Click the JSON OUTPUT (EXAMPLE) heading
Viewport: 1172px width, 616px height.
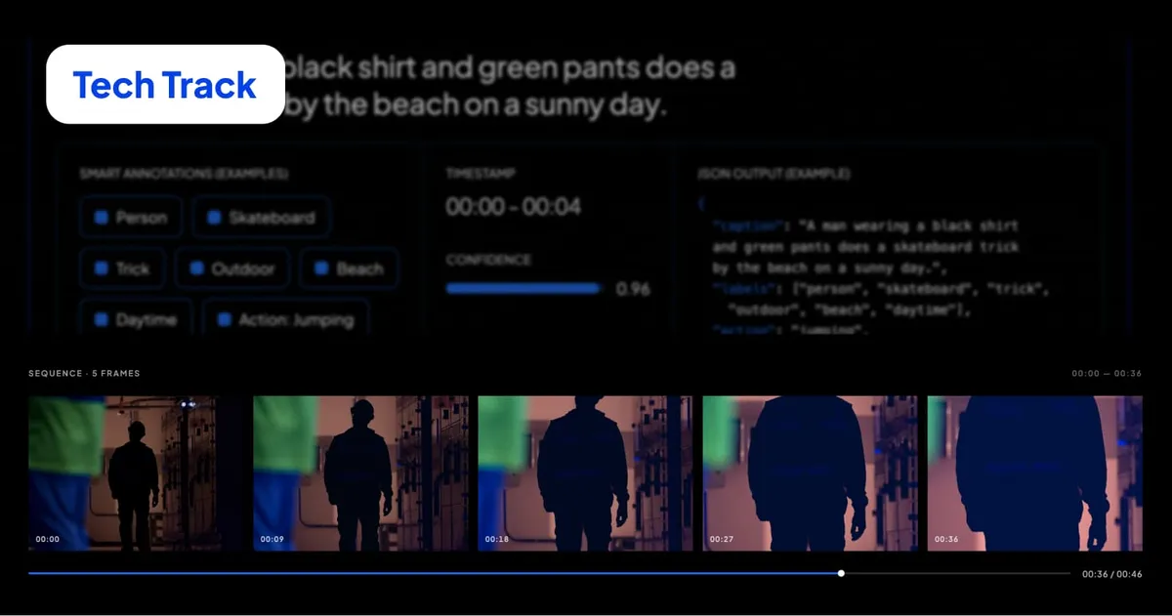(x=774, y=173)
